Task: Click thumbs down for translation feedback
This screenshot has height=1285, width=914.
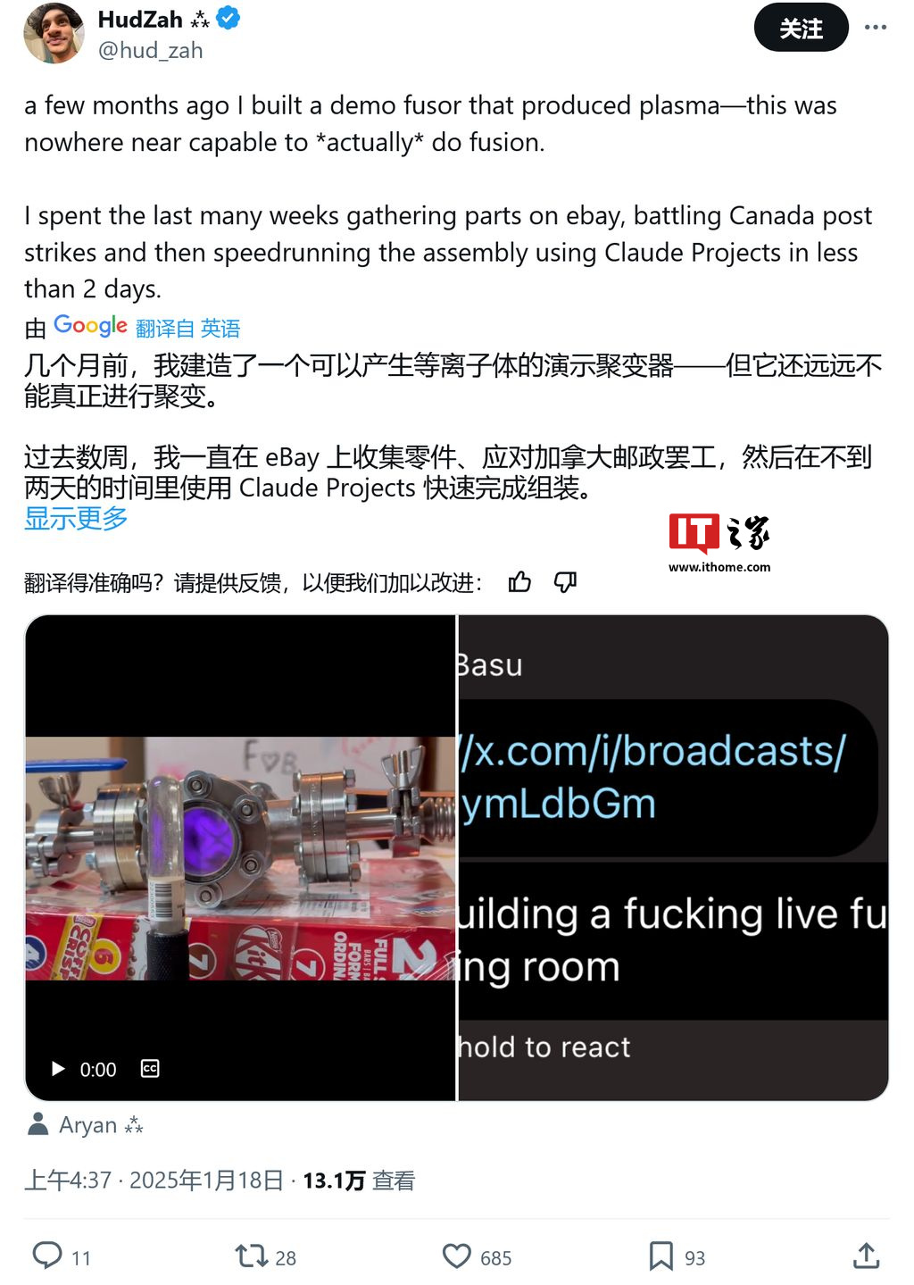Action: coord(566,582)
